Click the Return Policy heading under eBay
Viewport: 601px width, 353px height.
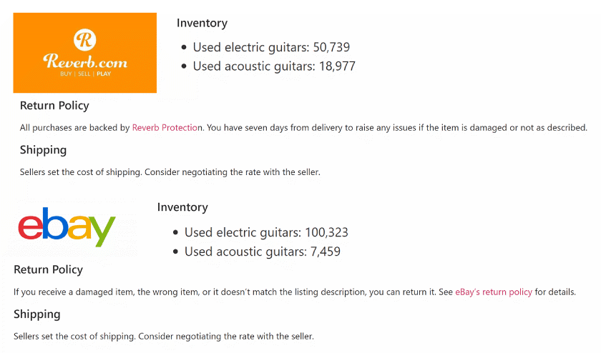point(48,270)
